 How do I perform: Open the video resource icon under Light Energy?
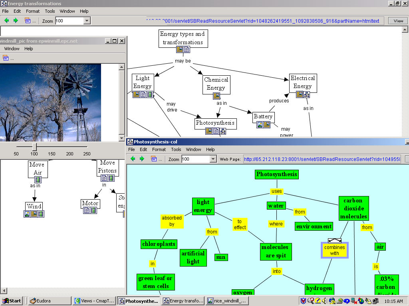pos(150,94)
